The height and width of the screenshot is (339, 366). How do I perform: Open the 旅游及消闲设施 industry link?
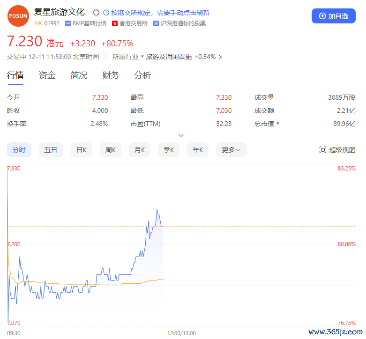coord(169,57)
